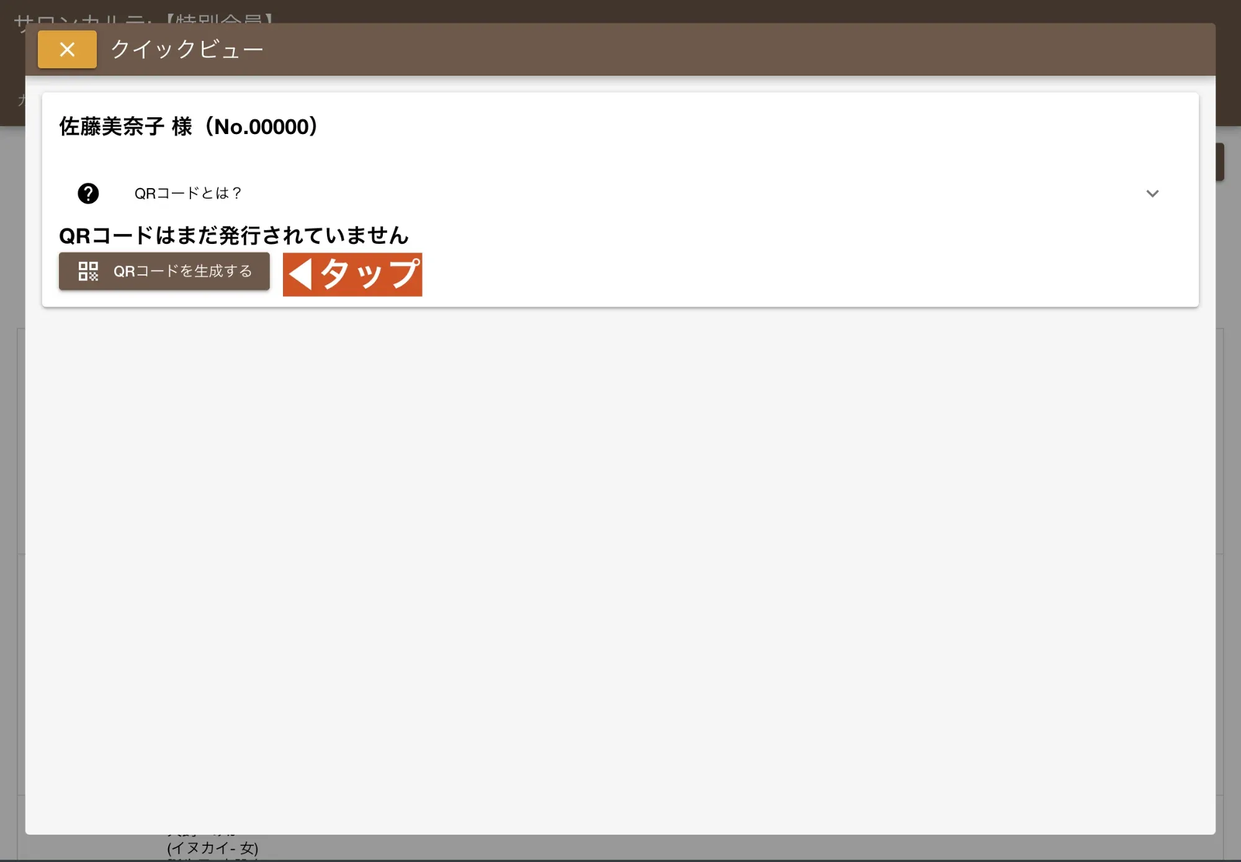Click the X icon on the yellow button
The width and height of the screenshot is (1241, 862).
tap(66, 49)
